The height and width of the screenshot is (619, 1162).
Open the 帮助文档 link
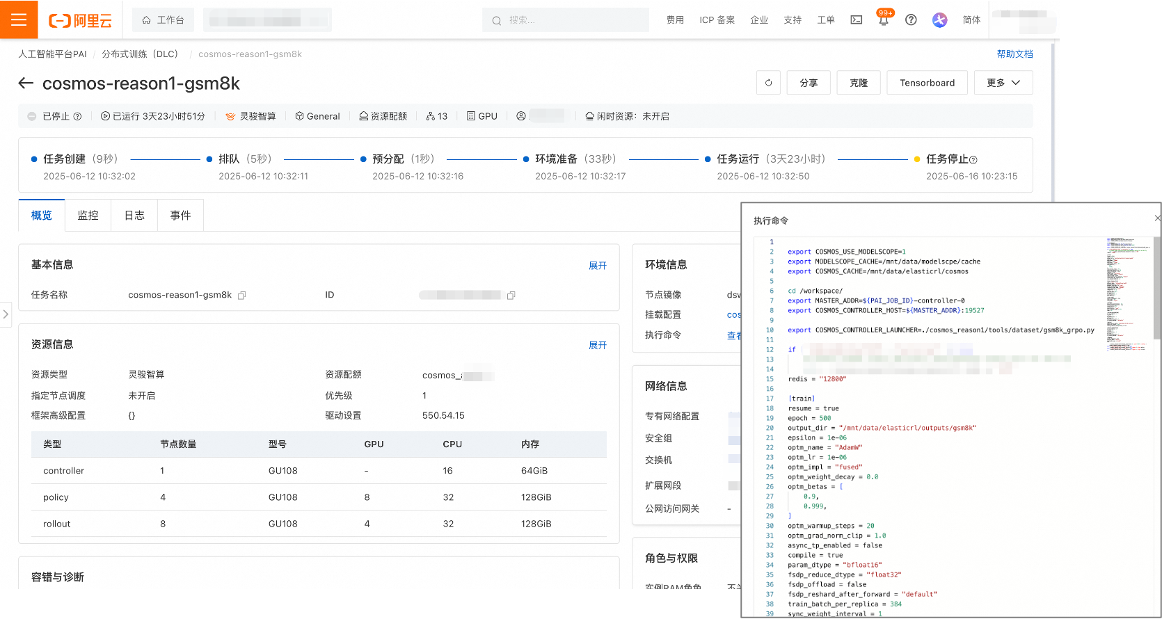pos(1014,54)
